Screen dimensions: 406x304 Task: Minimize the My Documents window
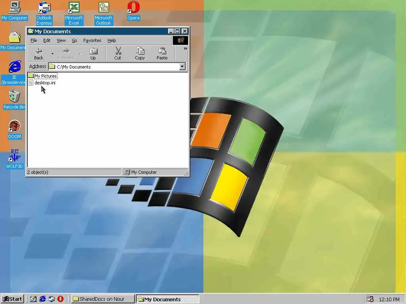170,31
